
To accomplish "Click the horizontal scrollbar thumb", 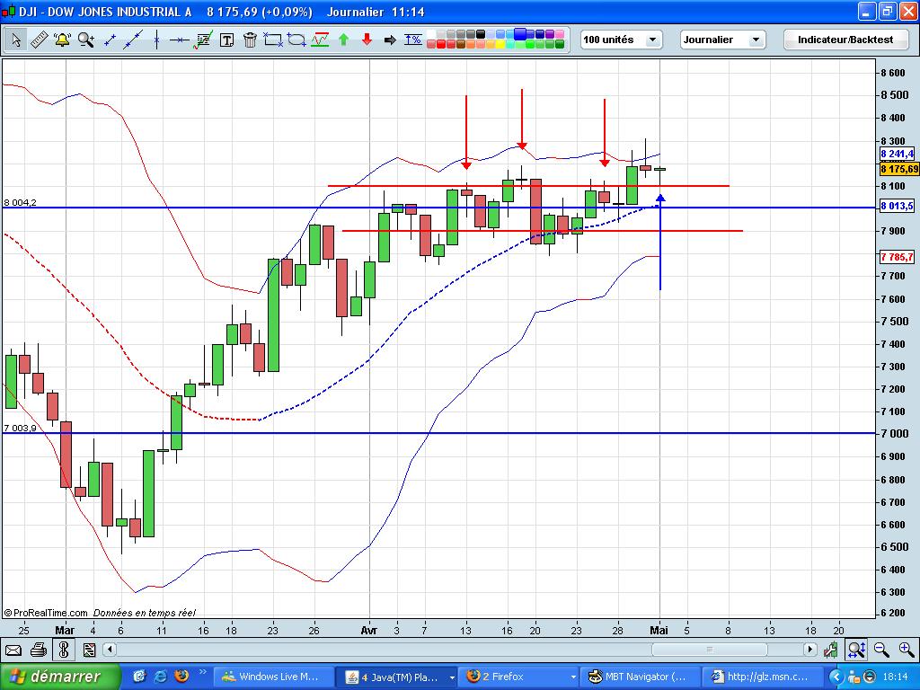I will (710, 650).
